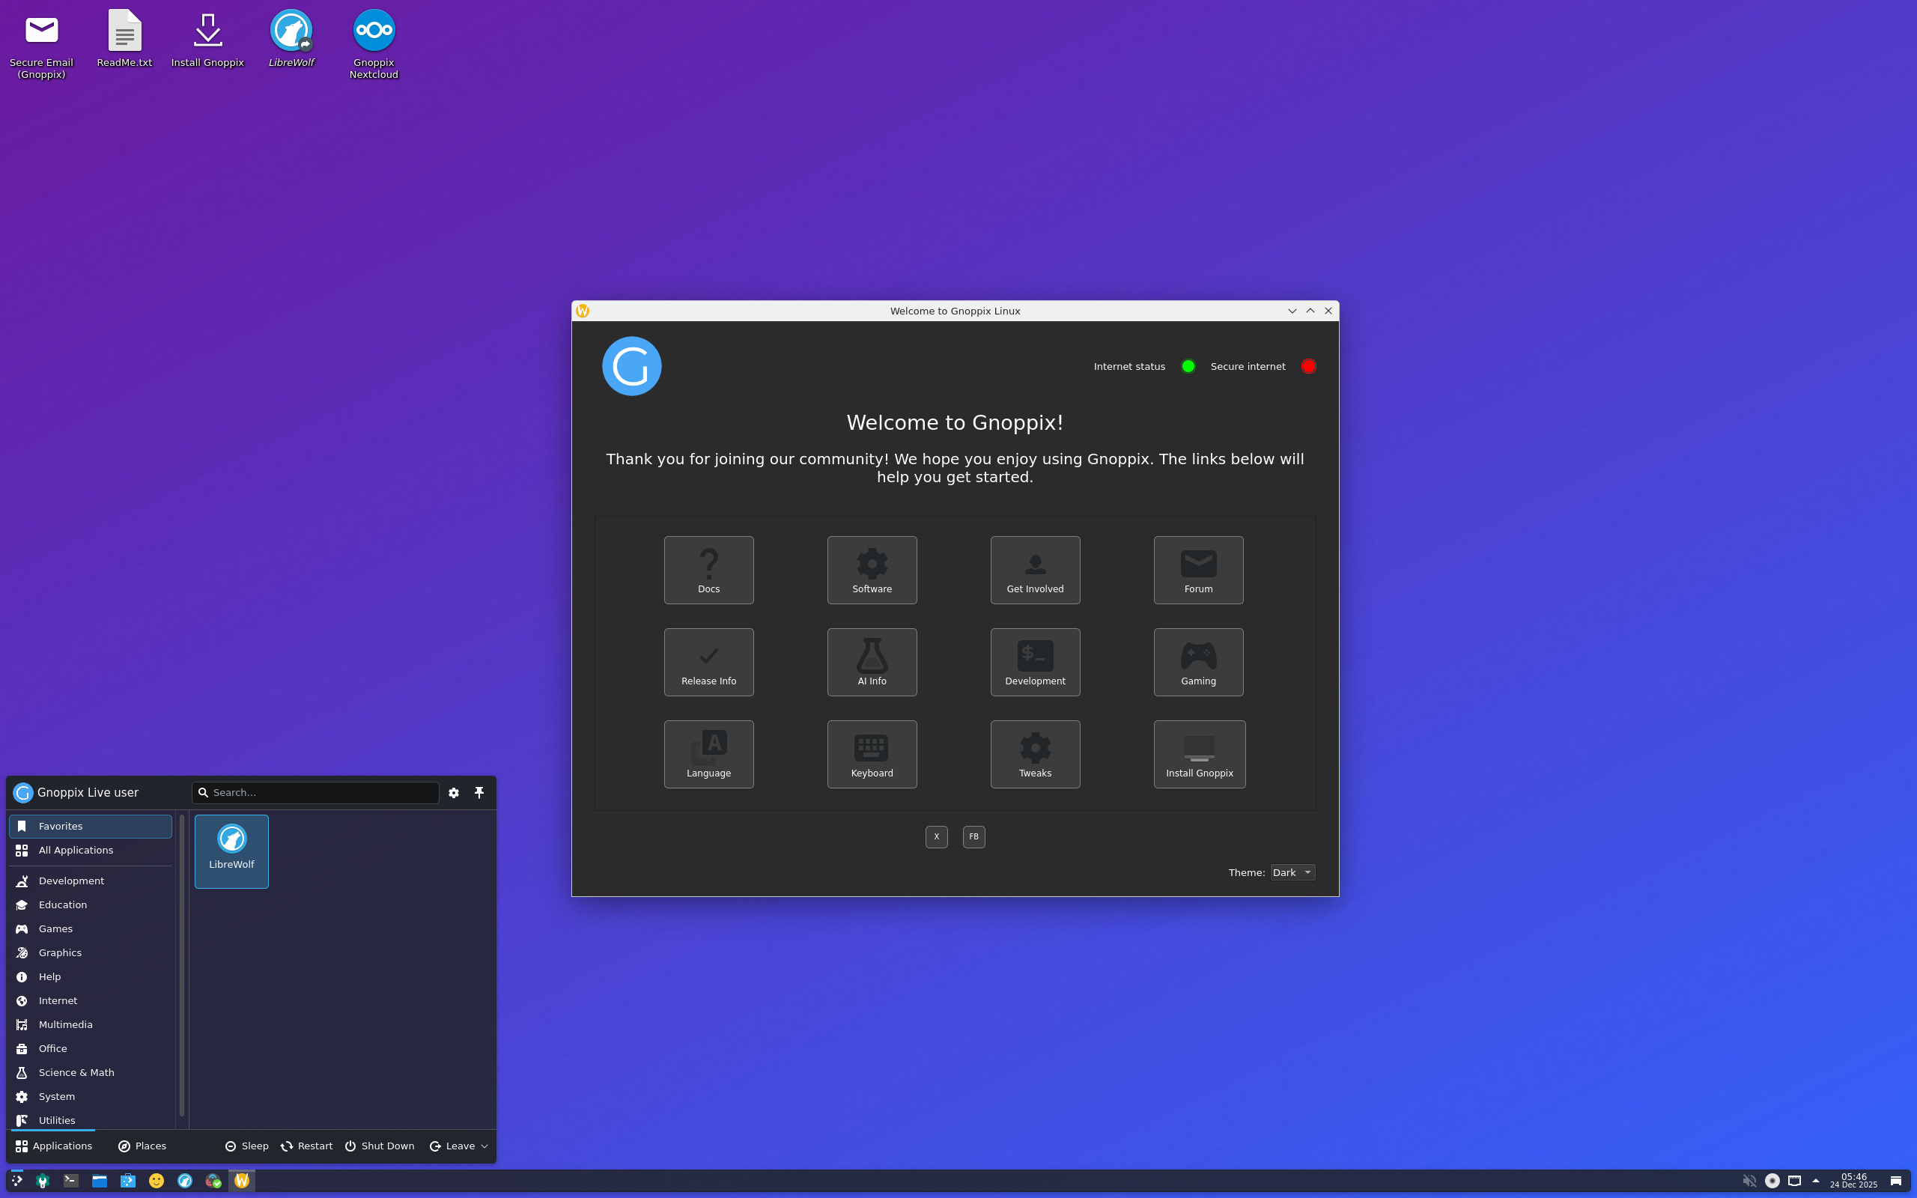Open the Science & Math category
1917x1198 pixels.
91,1072
